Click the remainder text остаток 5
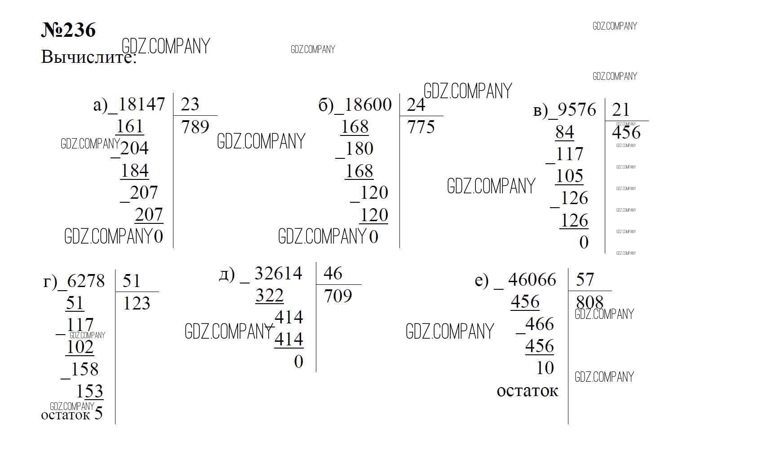The image size is (767, 449). tap(72, 414)
